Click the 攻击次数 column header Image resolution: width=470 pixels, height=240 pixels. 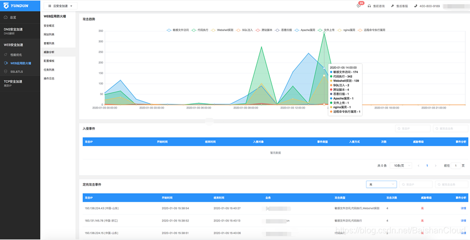391,198
